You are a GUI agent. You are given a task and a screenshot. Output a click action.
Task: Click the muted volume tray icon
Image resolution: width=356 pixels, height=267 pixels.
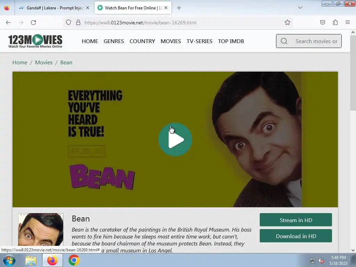pos(321,260)
